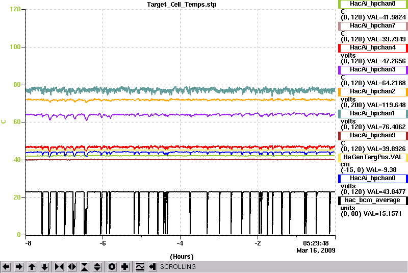The height and width of the screenshot is (273, 408).
Task: Click the SCROLLING status label
Action: [x=177, y=267]
